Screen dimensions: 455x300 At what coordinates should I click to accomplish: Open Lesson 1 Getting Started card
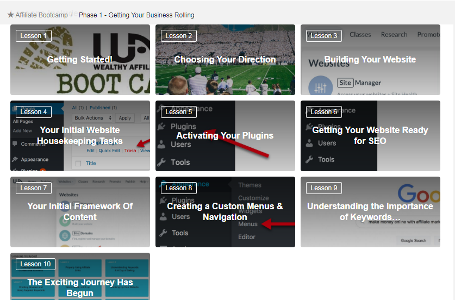pyautogui.click(x=80, y=60)
